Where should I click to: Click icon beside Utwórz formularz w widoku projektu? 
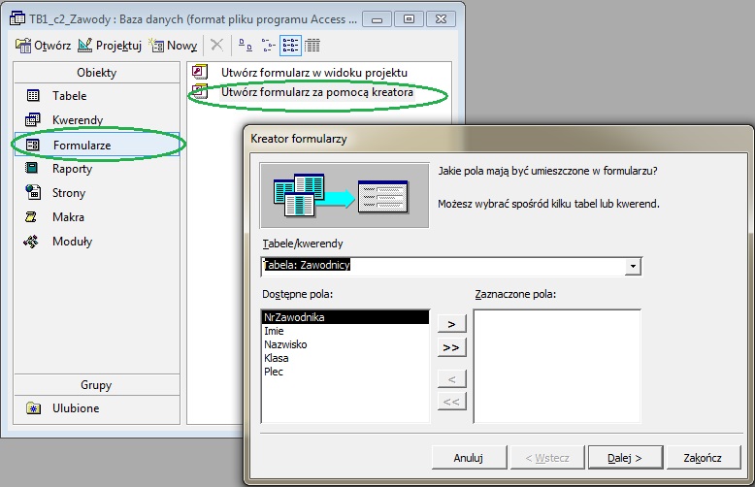[200, 72]
